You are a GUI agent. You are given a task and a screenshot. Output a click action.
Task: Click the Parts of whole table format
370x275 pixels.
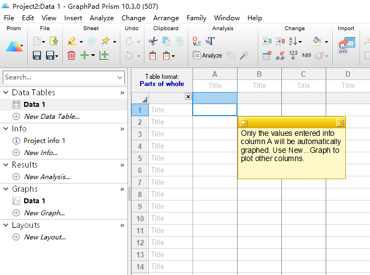point(162,84)
